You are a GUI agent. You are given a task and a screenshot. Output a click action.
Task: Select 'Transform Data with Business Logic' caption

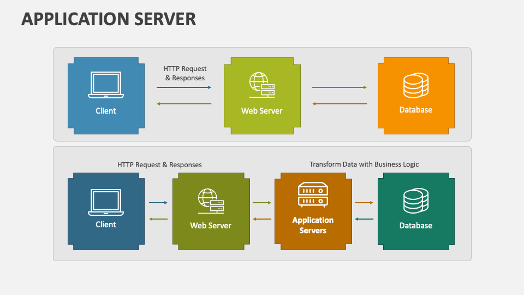click(364, 164)
